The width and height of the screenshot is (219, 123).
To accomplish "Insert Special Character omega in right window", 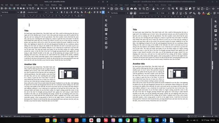I will (x=207, y=9).
